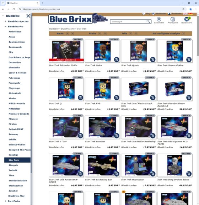Add Jem'Hadar battleship to cart
This screenshot has height=205, width=199.
coord(153,136)
